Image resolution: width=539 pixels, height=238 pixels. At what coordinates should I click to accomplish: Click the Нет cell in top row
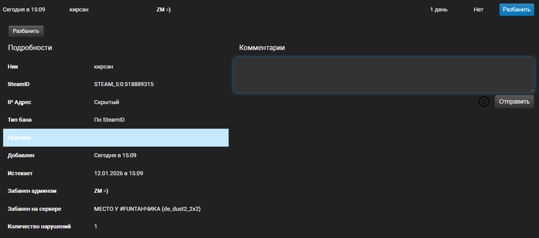point(478,10)
